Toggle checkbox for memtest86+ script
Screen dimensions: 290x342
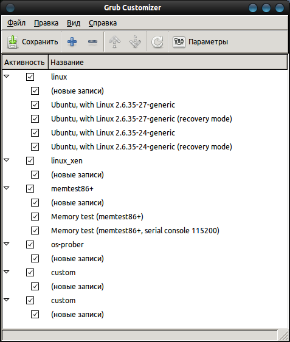pos(30,189)
